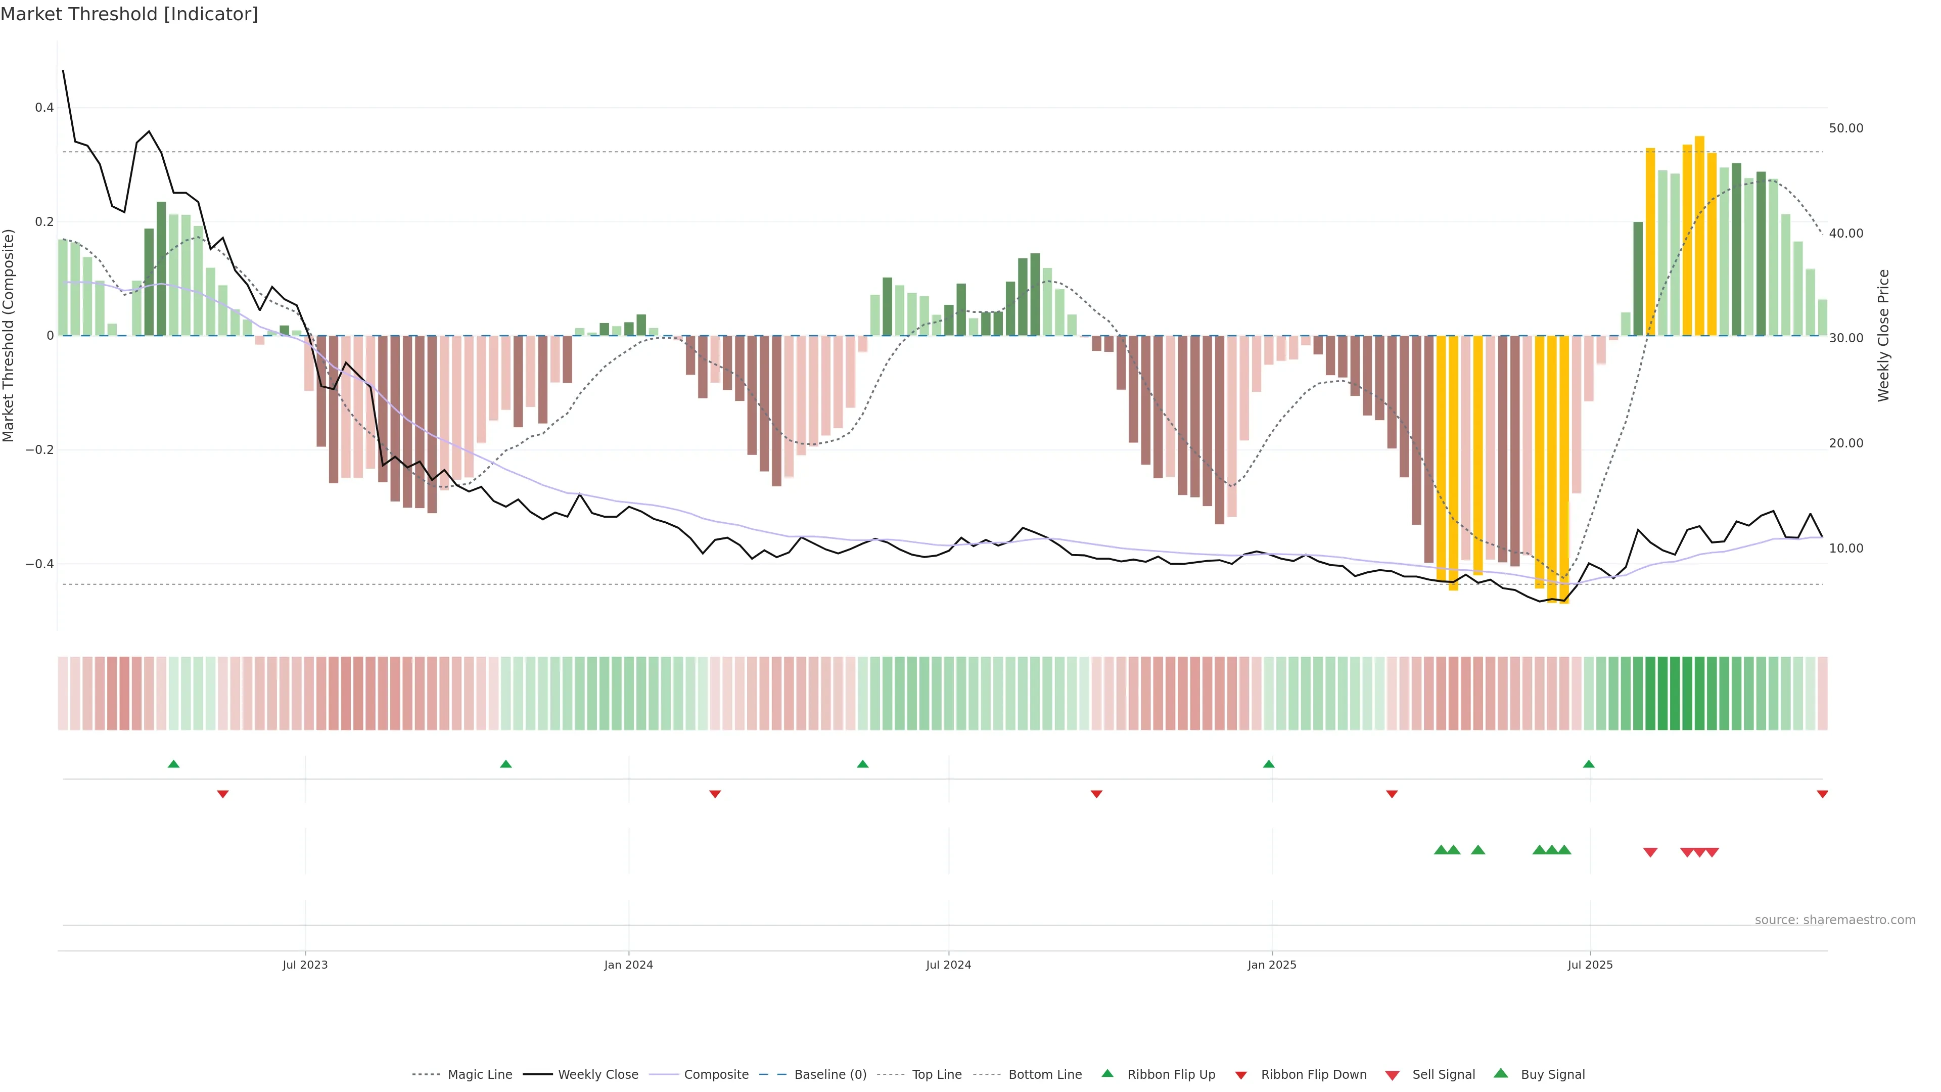
Task: Click the Top Line legend label
Action: (x=937, y=1075)
